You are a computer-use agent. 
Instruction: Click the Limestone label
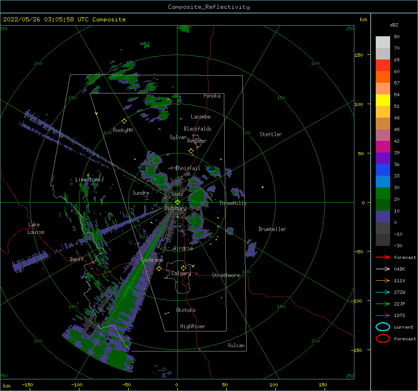(88, 179)
